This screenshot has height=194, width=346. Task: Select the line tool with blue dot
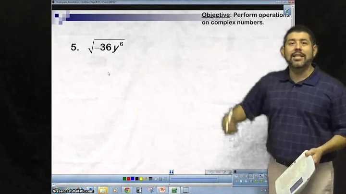[261, 176]
